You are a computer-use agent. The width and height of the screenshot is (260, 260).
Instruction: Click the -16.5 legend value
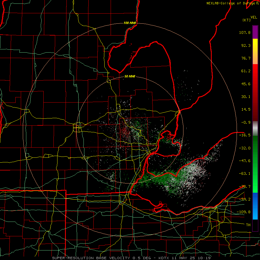(x=245, y=135)
